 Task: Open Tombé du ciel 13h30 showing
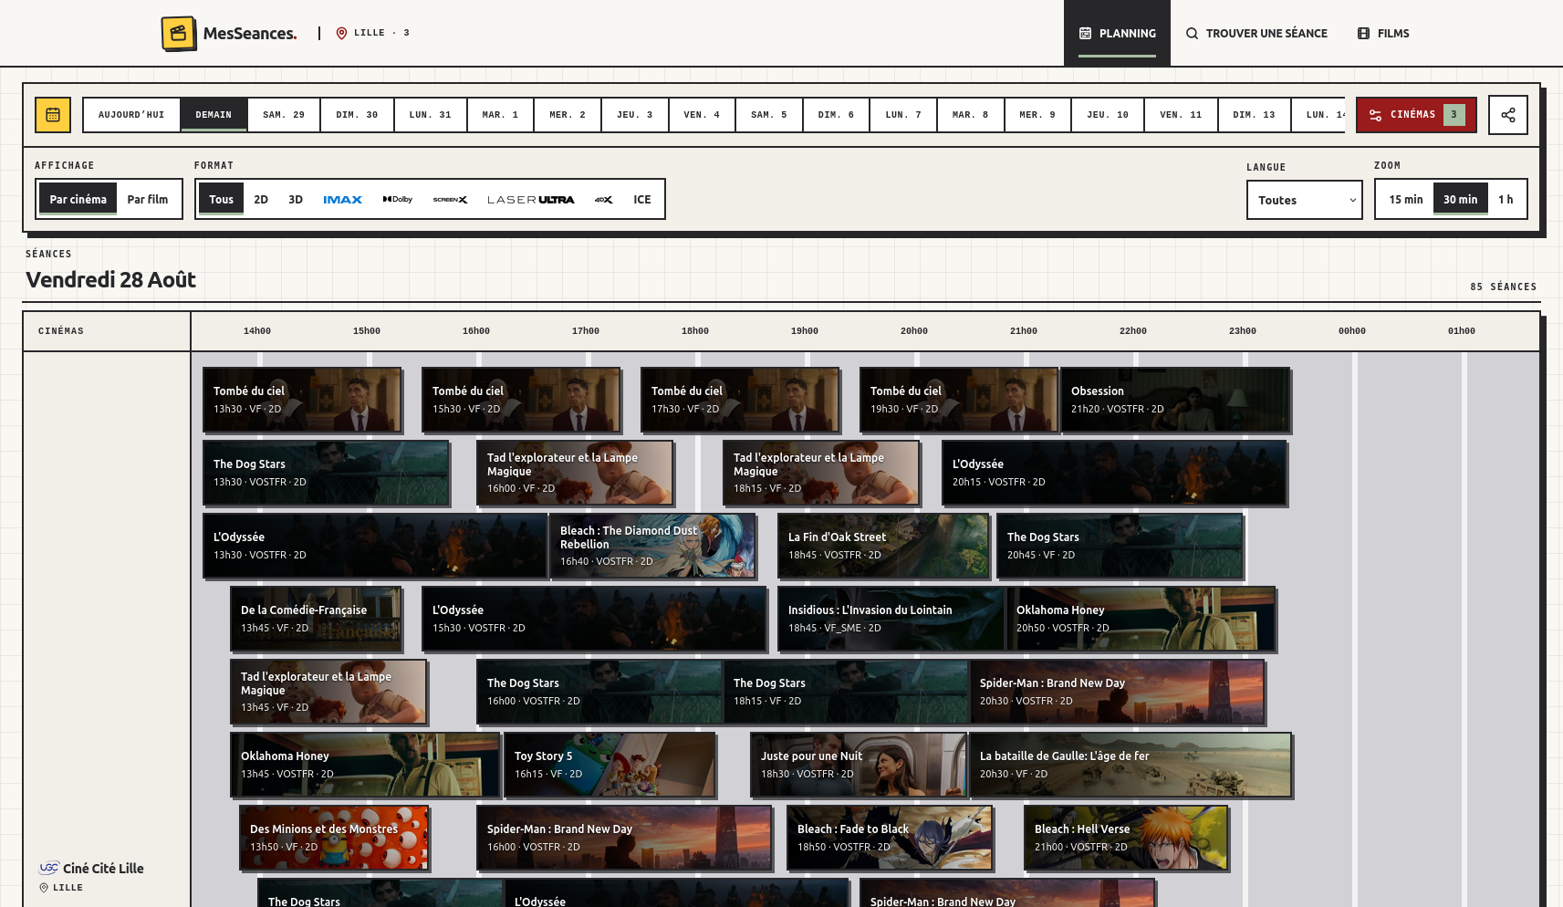coord(302,400)
